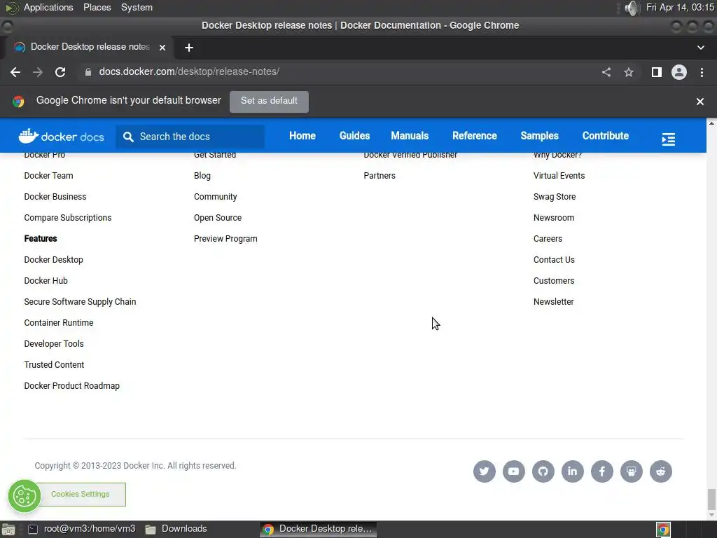Click show desktop icon in bottom panel
Viewport: 717px width, 538px height.
8,530
